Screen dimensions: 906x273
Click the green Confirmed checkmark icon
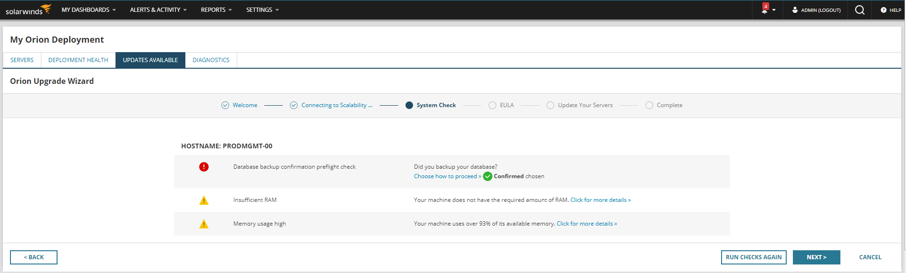488,176
